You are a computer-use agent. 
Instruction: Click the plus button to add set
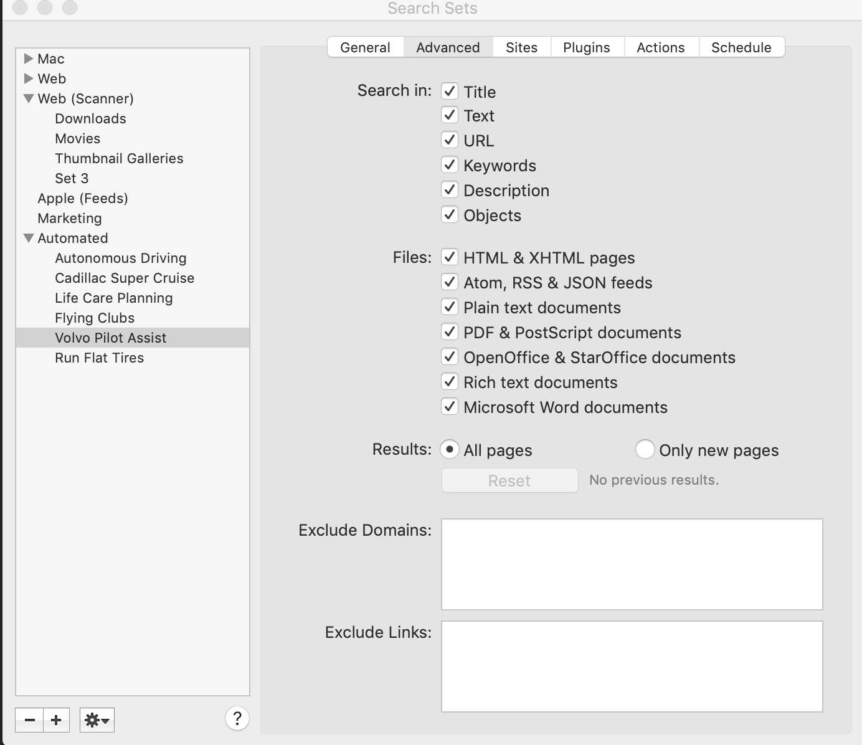(56, 720)
